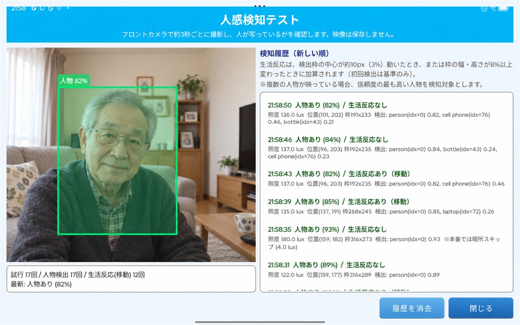Tap the battery icon in status bar
The height and width of the screenshot is (325, 520).
503,8
